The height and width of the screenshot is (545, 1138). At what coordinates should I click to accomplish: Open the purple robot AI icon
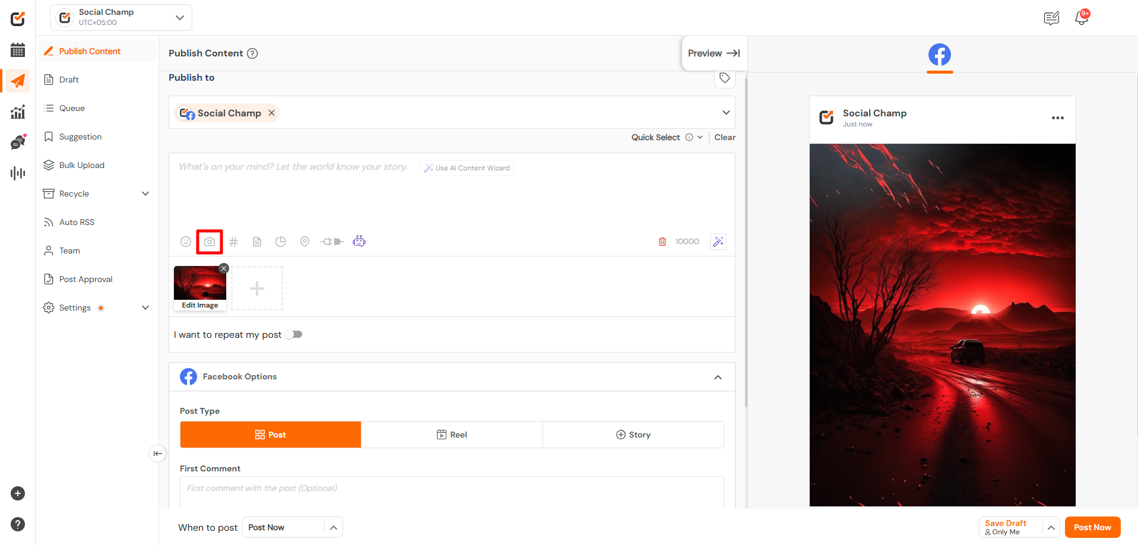(359, 241)
